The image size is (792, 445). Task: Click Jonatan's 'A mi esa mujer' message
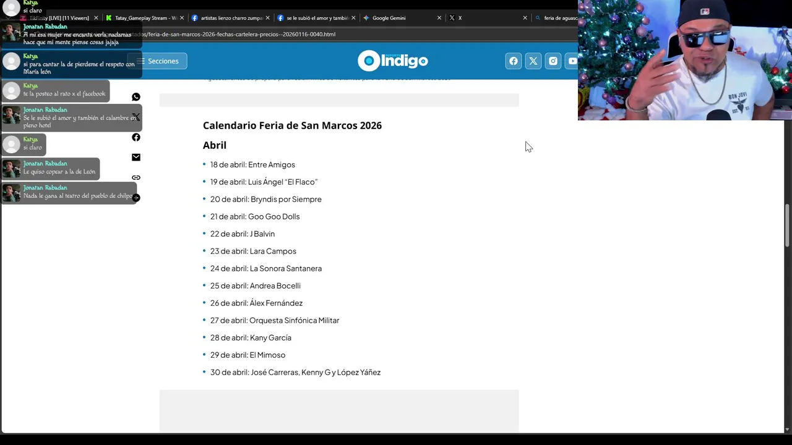[72, 35]
